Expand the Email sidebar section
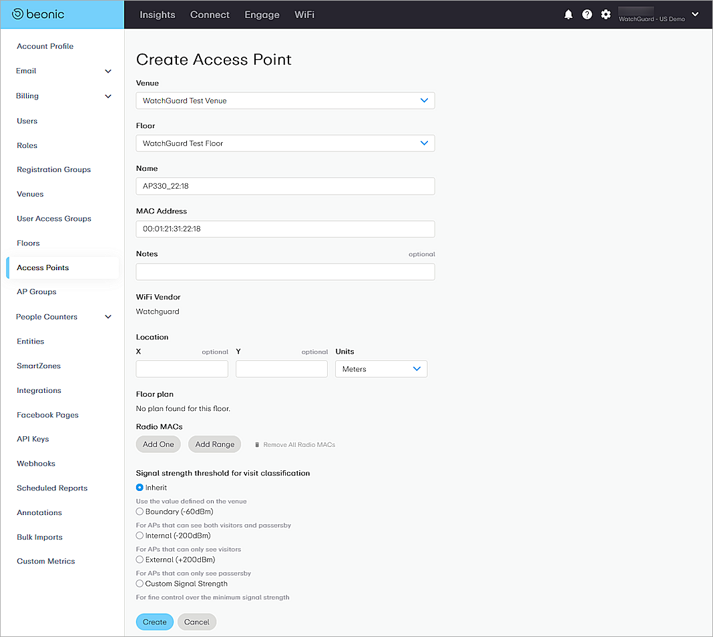This screenshot has height=637, width=713. [x=107, y=71]
